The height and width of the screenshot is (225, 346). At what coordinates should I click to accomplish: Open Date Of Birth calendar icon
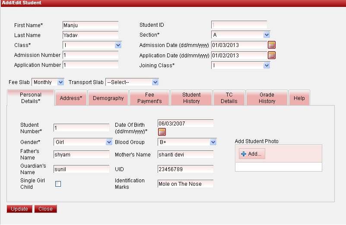pyautogui.click(x=162, y=132)
